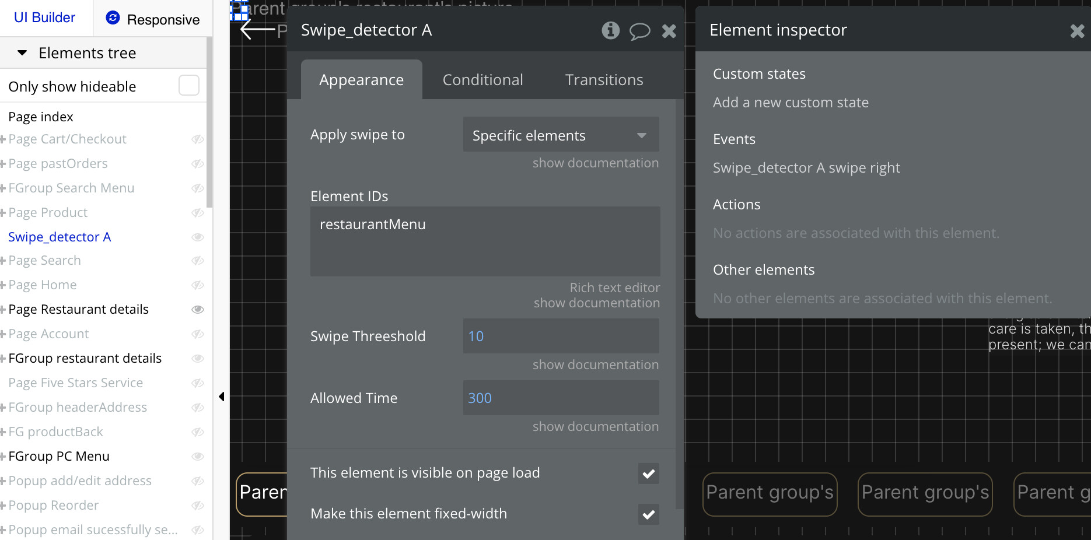This screenshot has width=1091, height=540.
Task: Open the UI Builder tab
Action: pyautogui.click(x=45, y=17)
